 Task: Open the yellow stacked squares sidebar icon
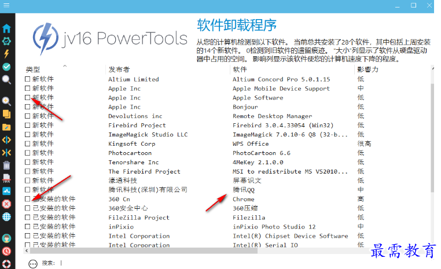tap(6, 114)
